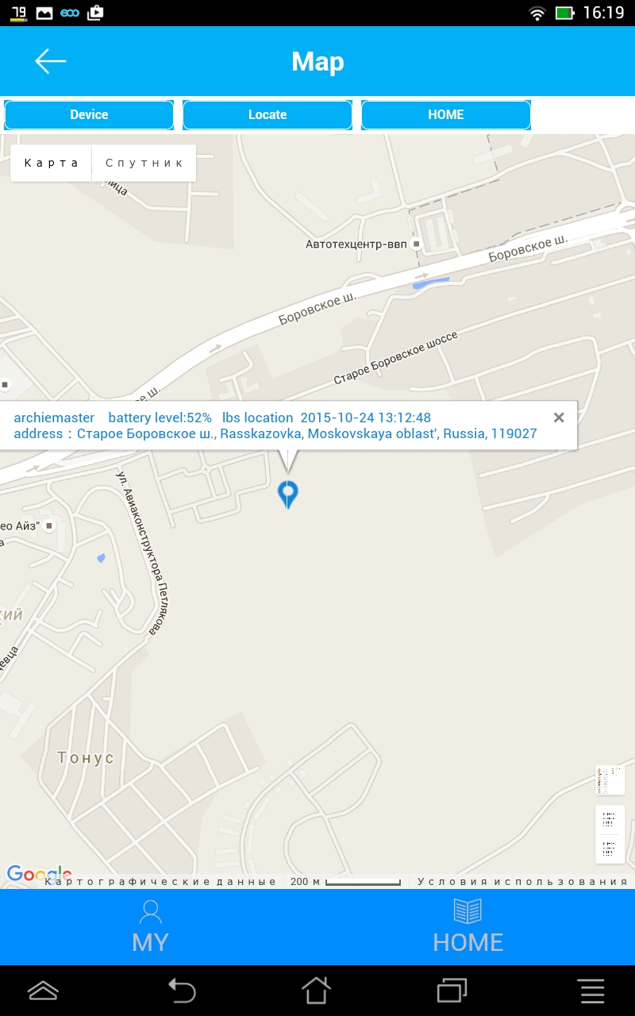Open Android recent apps button

click(x=452, y=991)
